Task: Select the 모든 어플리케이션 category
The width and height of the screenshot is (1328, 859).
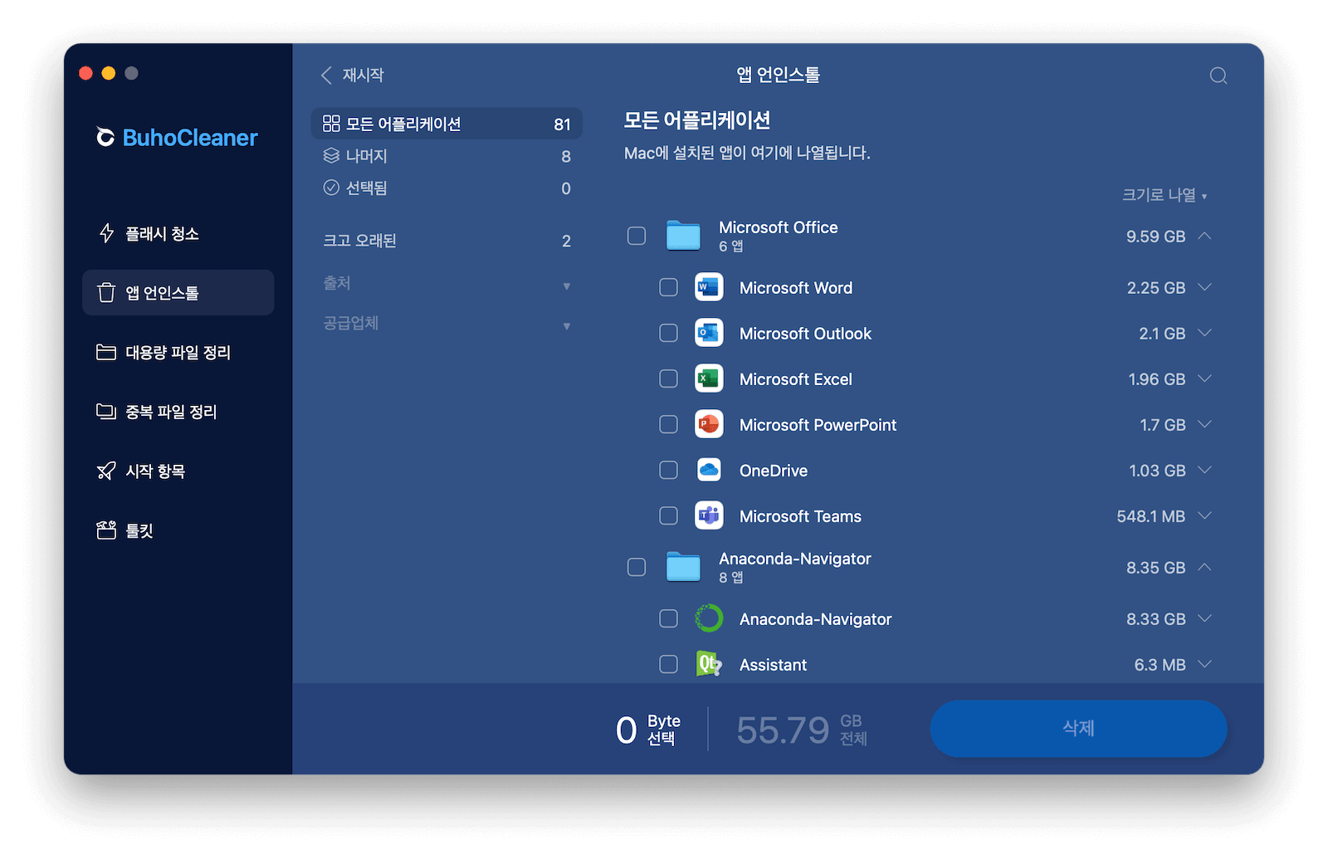Action: tap(447, 124)
